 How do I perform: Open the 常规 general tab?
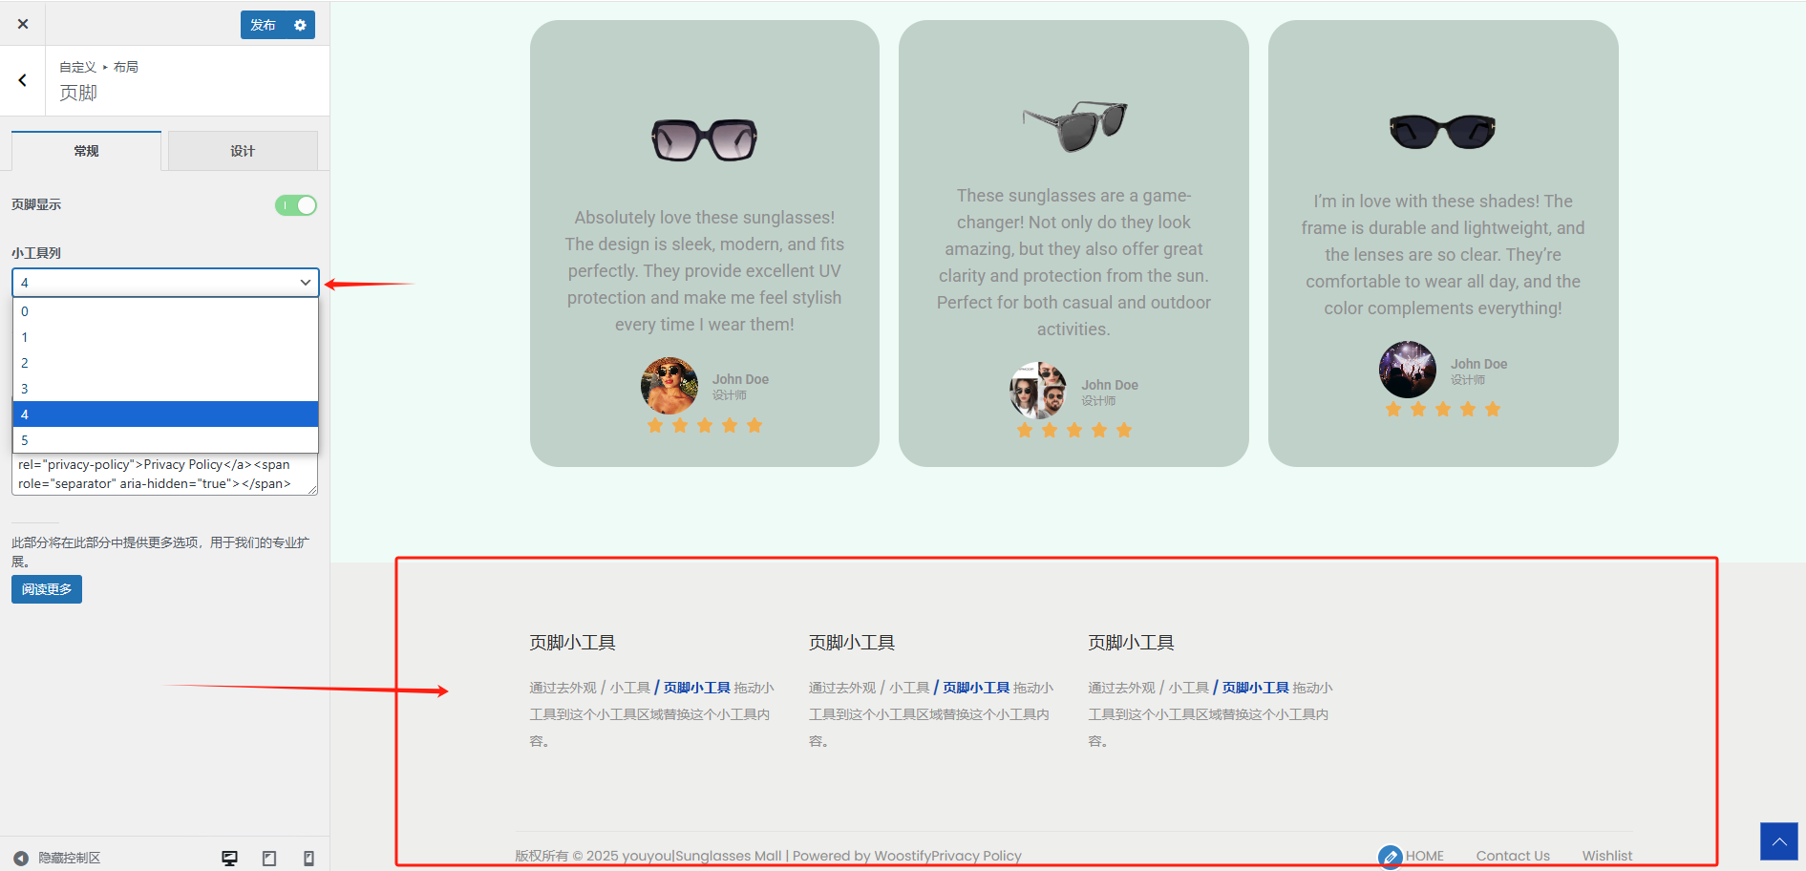pos(86,151)
